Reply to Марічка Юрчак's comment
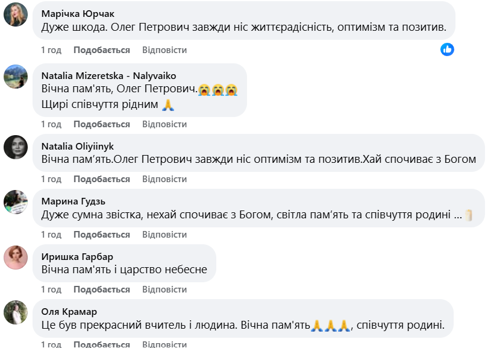Screen dimensions: 488x348 (x=164, y=50)
